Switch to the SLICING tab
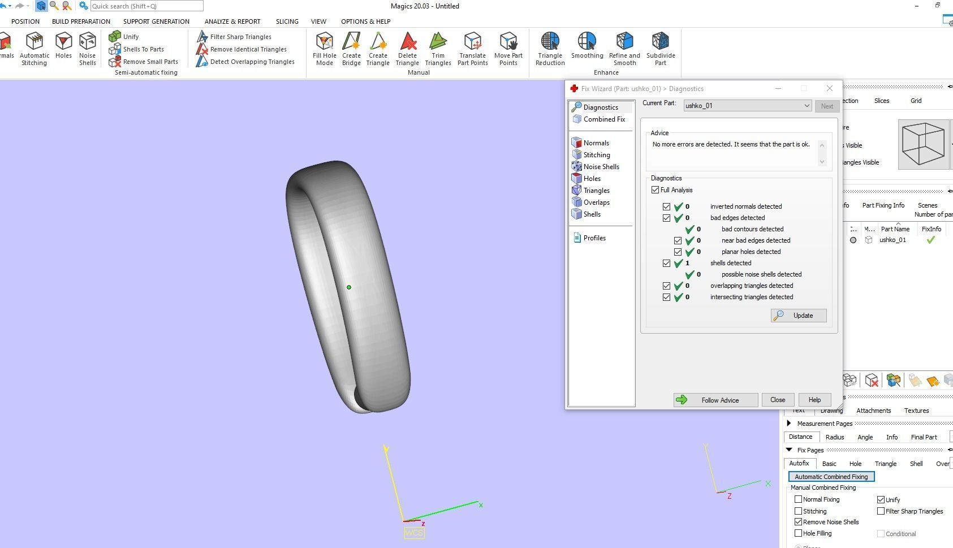This screenshot has width=953, height=548. [x=287, y=21]
